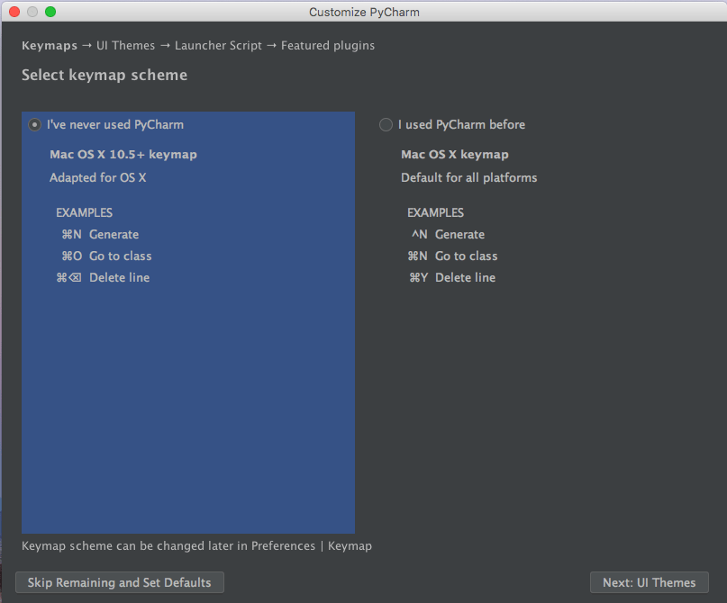Open Featured plugins breadcrumb step
This screenshot has height=603, width=727.
328,45
